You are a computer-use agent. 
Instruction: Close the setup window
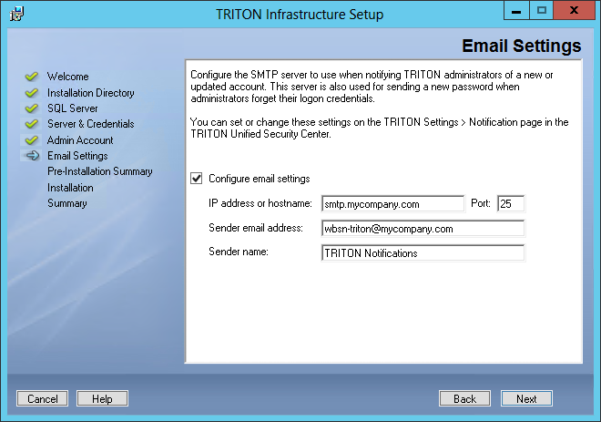coord(574,11)
